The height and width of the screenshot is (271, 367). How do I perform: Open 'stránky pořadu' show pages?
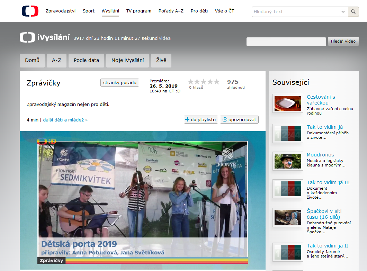[x=120, y=82]
